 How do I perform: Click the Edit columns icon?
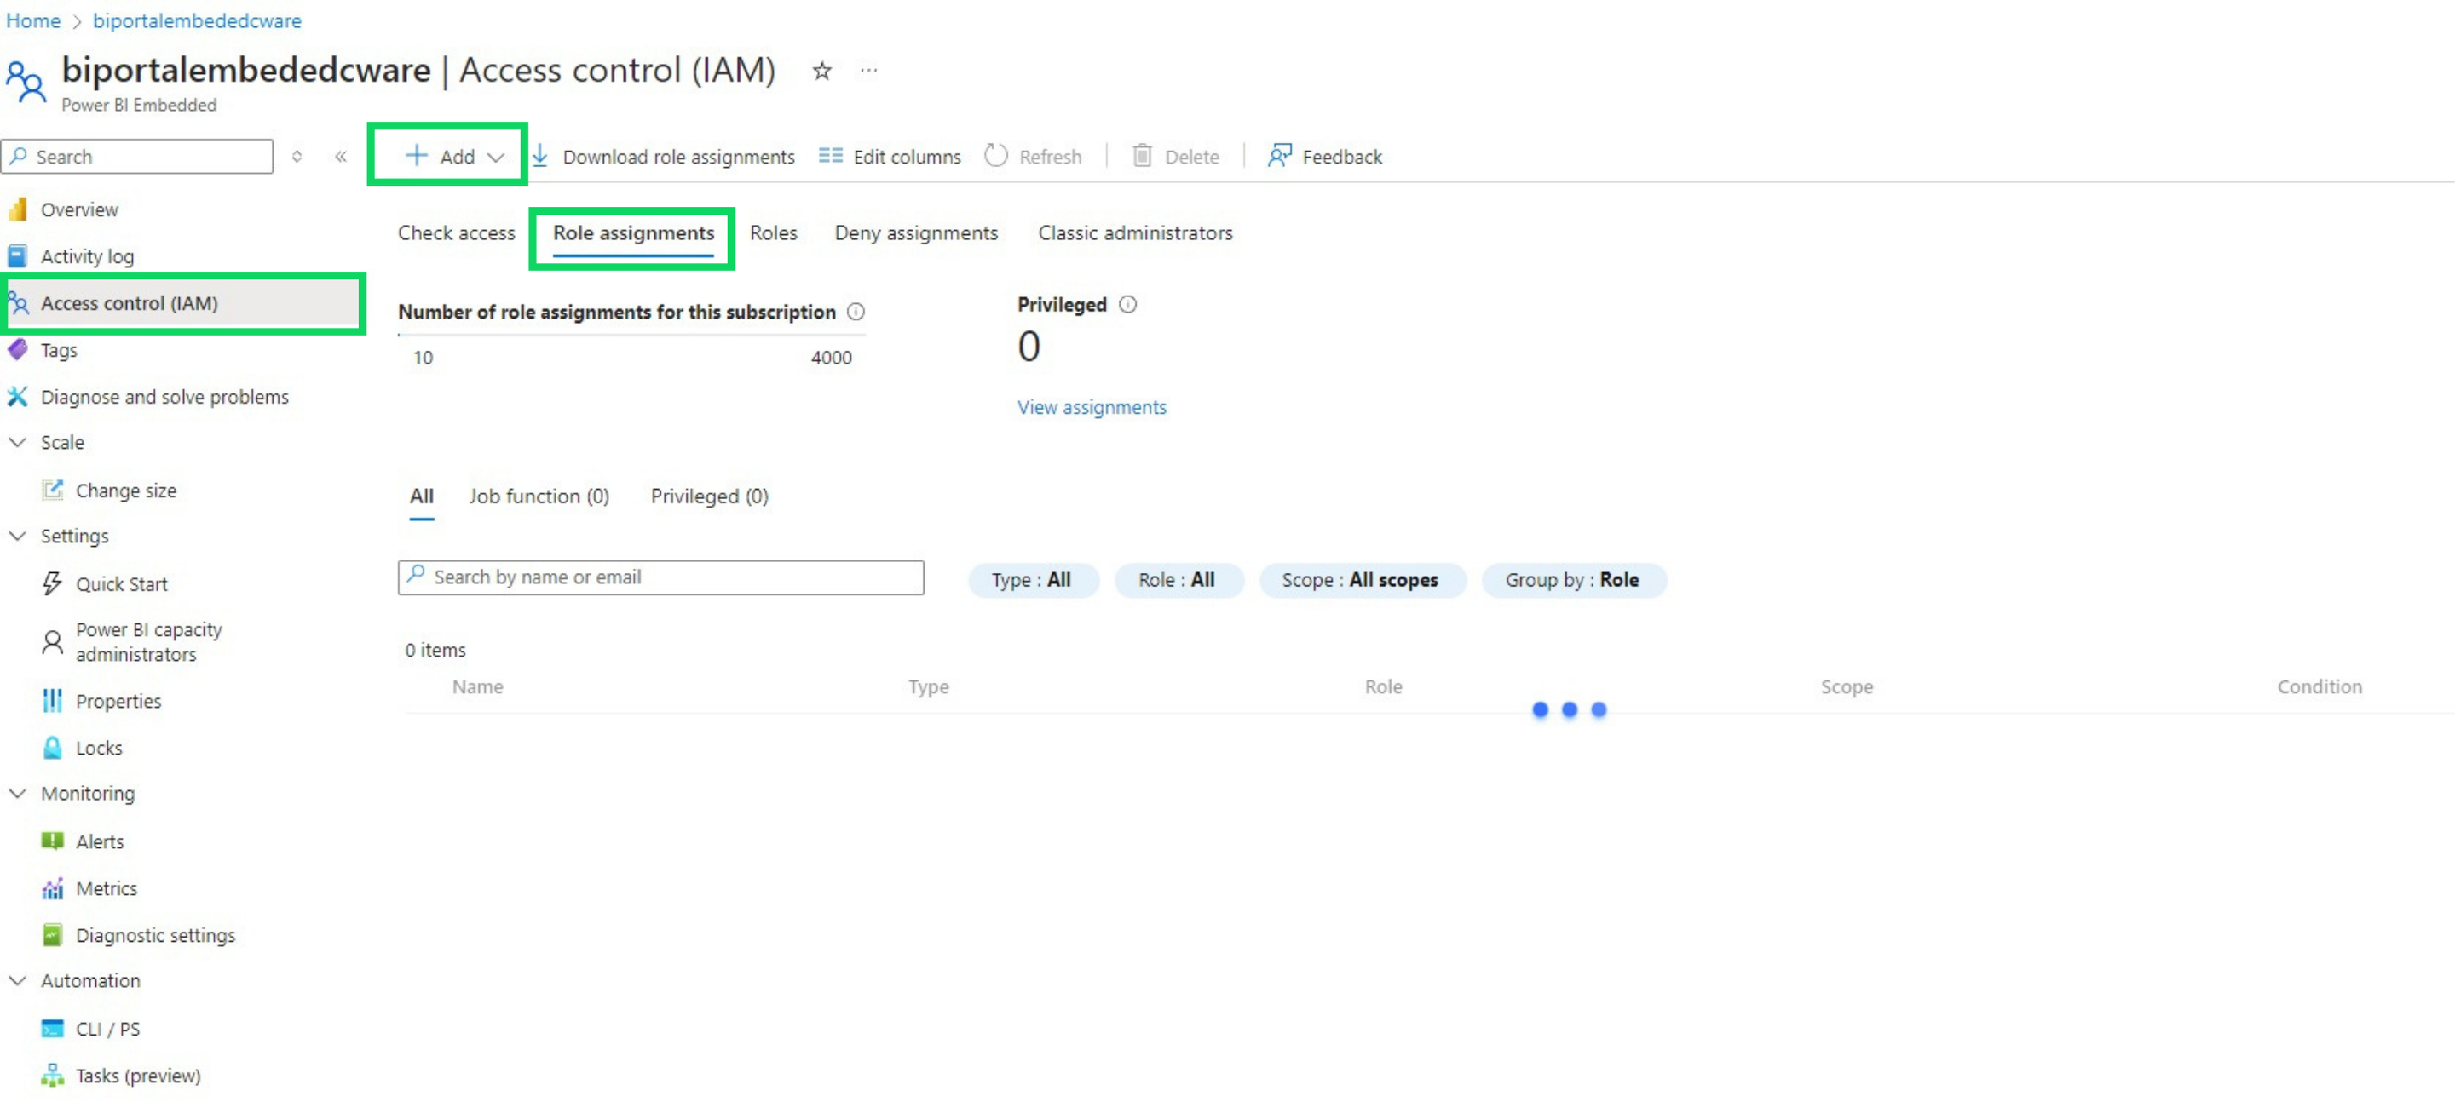(x=830, y=156)
